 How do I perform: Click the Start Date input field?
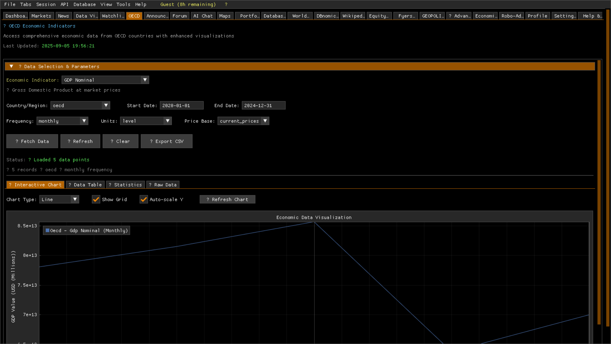(181, 105)
